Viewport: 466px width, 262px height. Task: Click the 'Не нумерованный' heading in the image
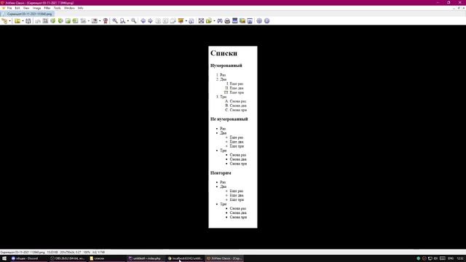229,119
